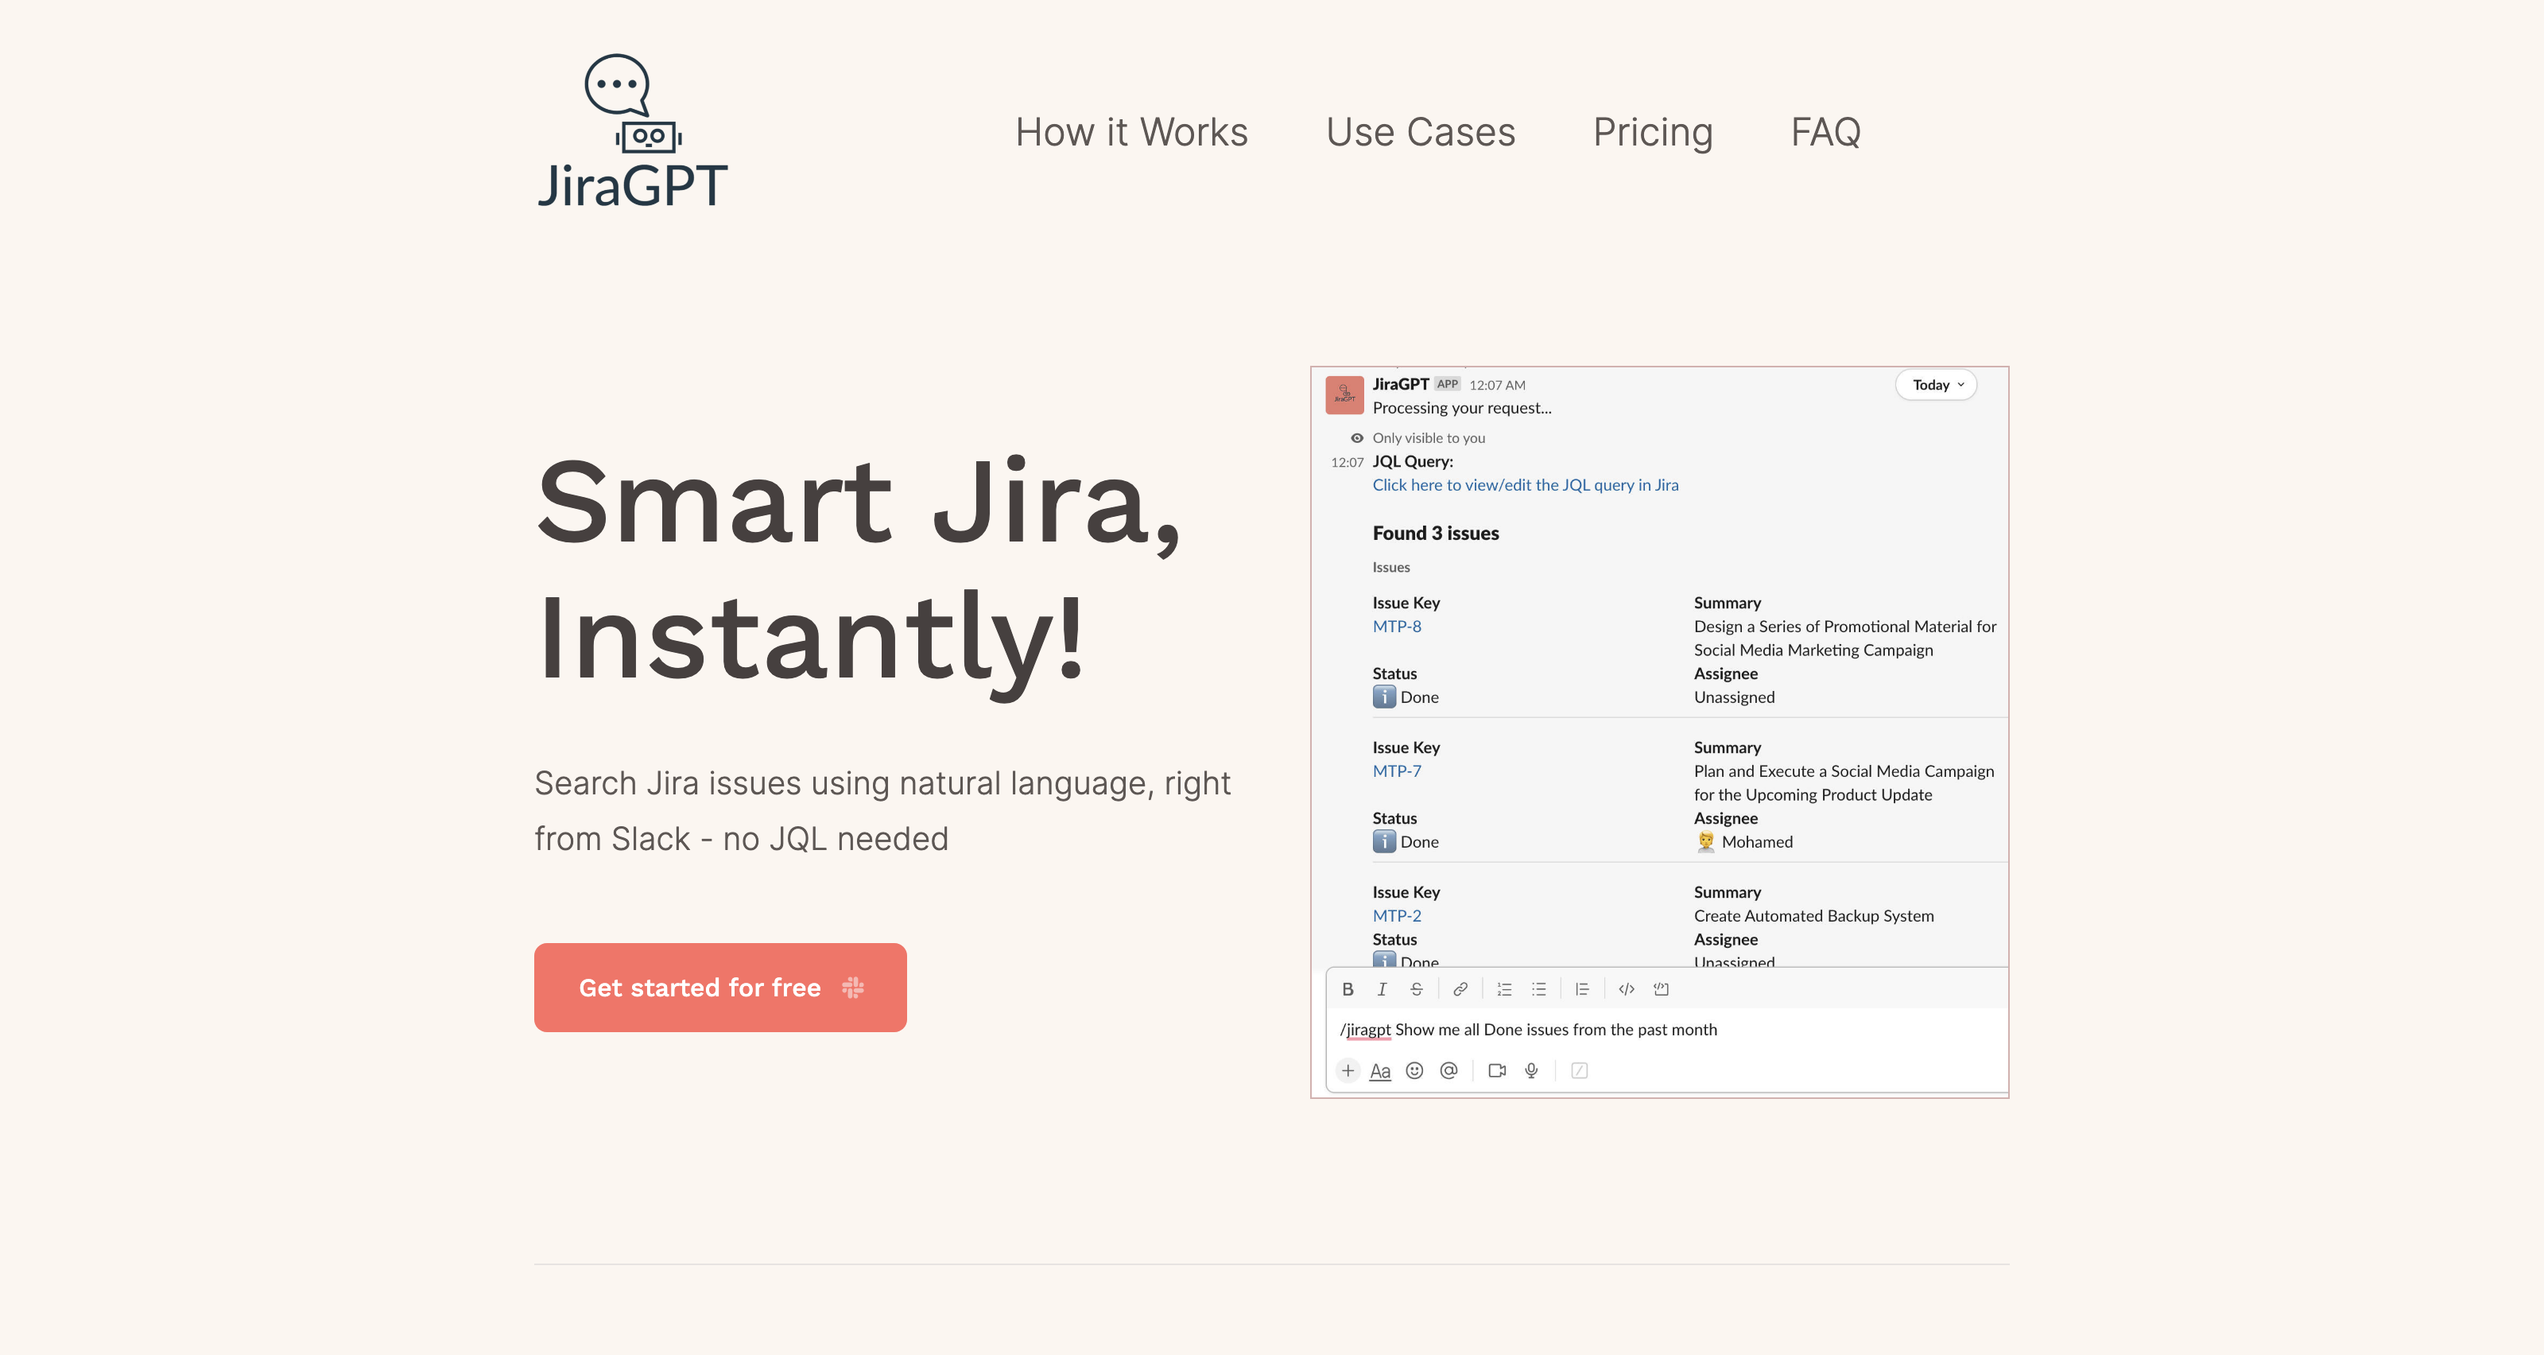Click the JiraGPT app avatar in the Slack message
The width and height of the screenshot is (2544, 1355).
click(1344, 395)
